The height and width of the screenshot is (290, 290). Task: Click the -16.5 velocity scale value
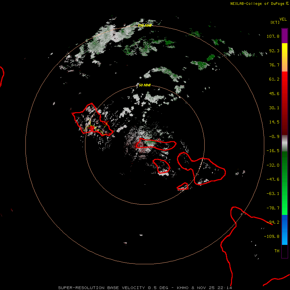pyautogui.click(x=273, y=151)
